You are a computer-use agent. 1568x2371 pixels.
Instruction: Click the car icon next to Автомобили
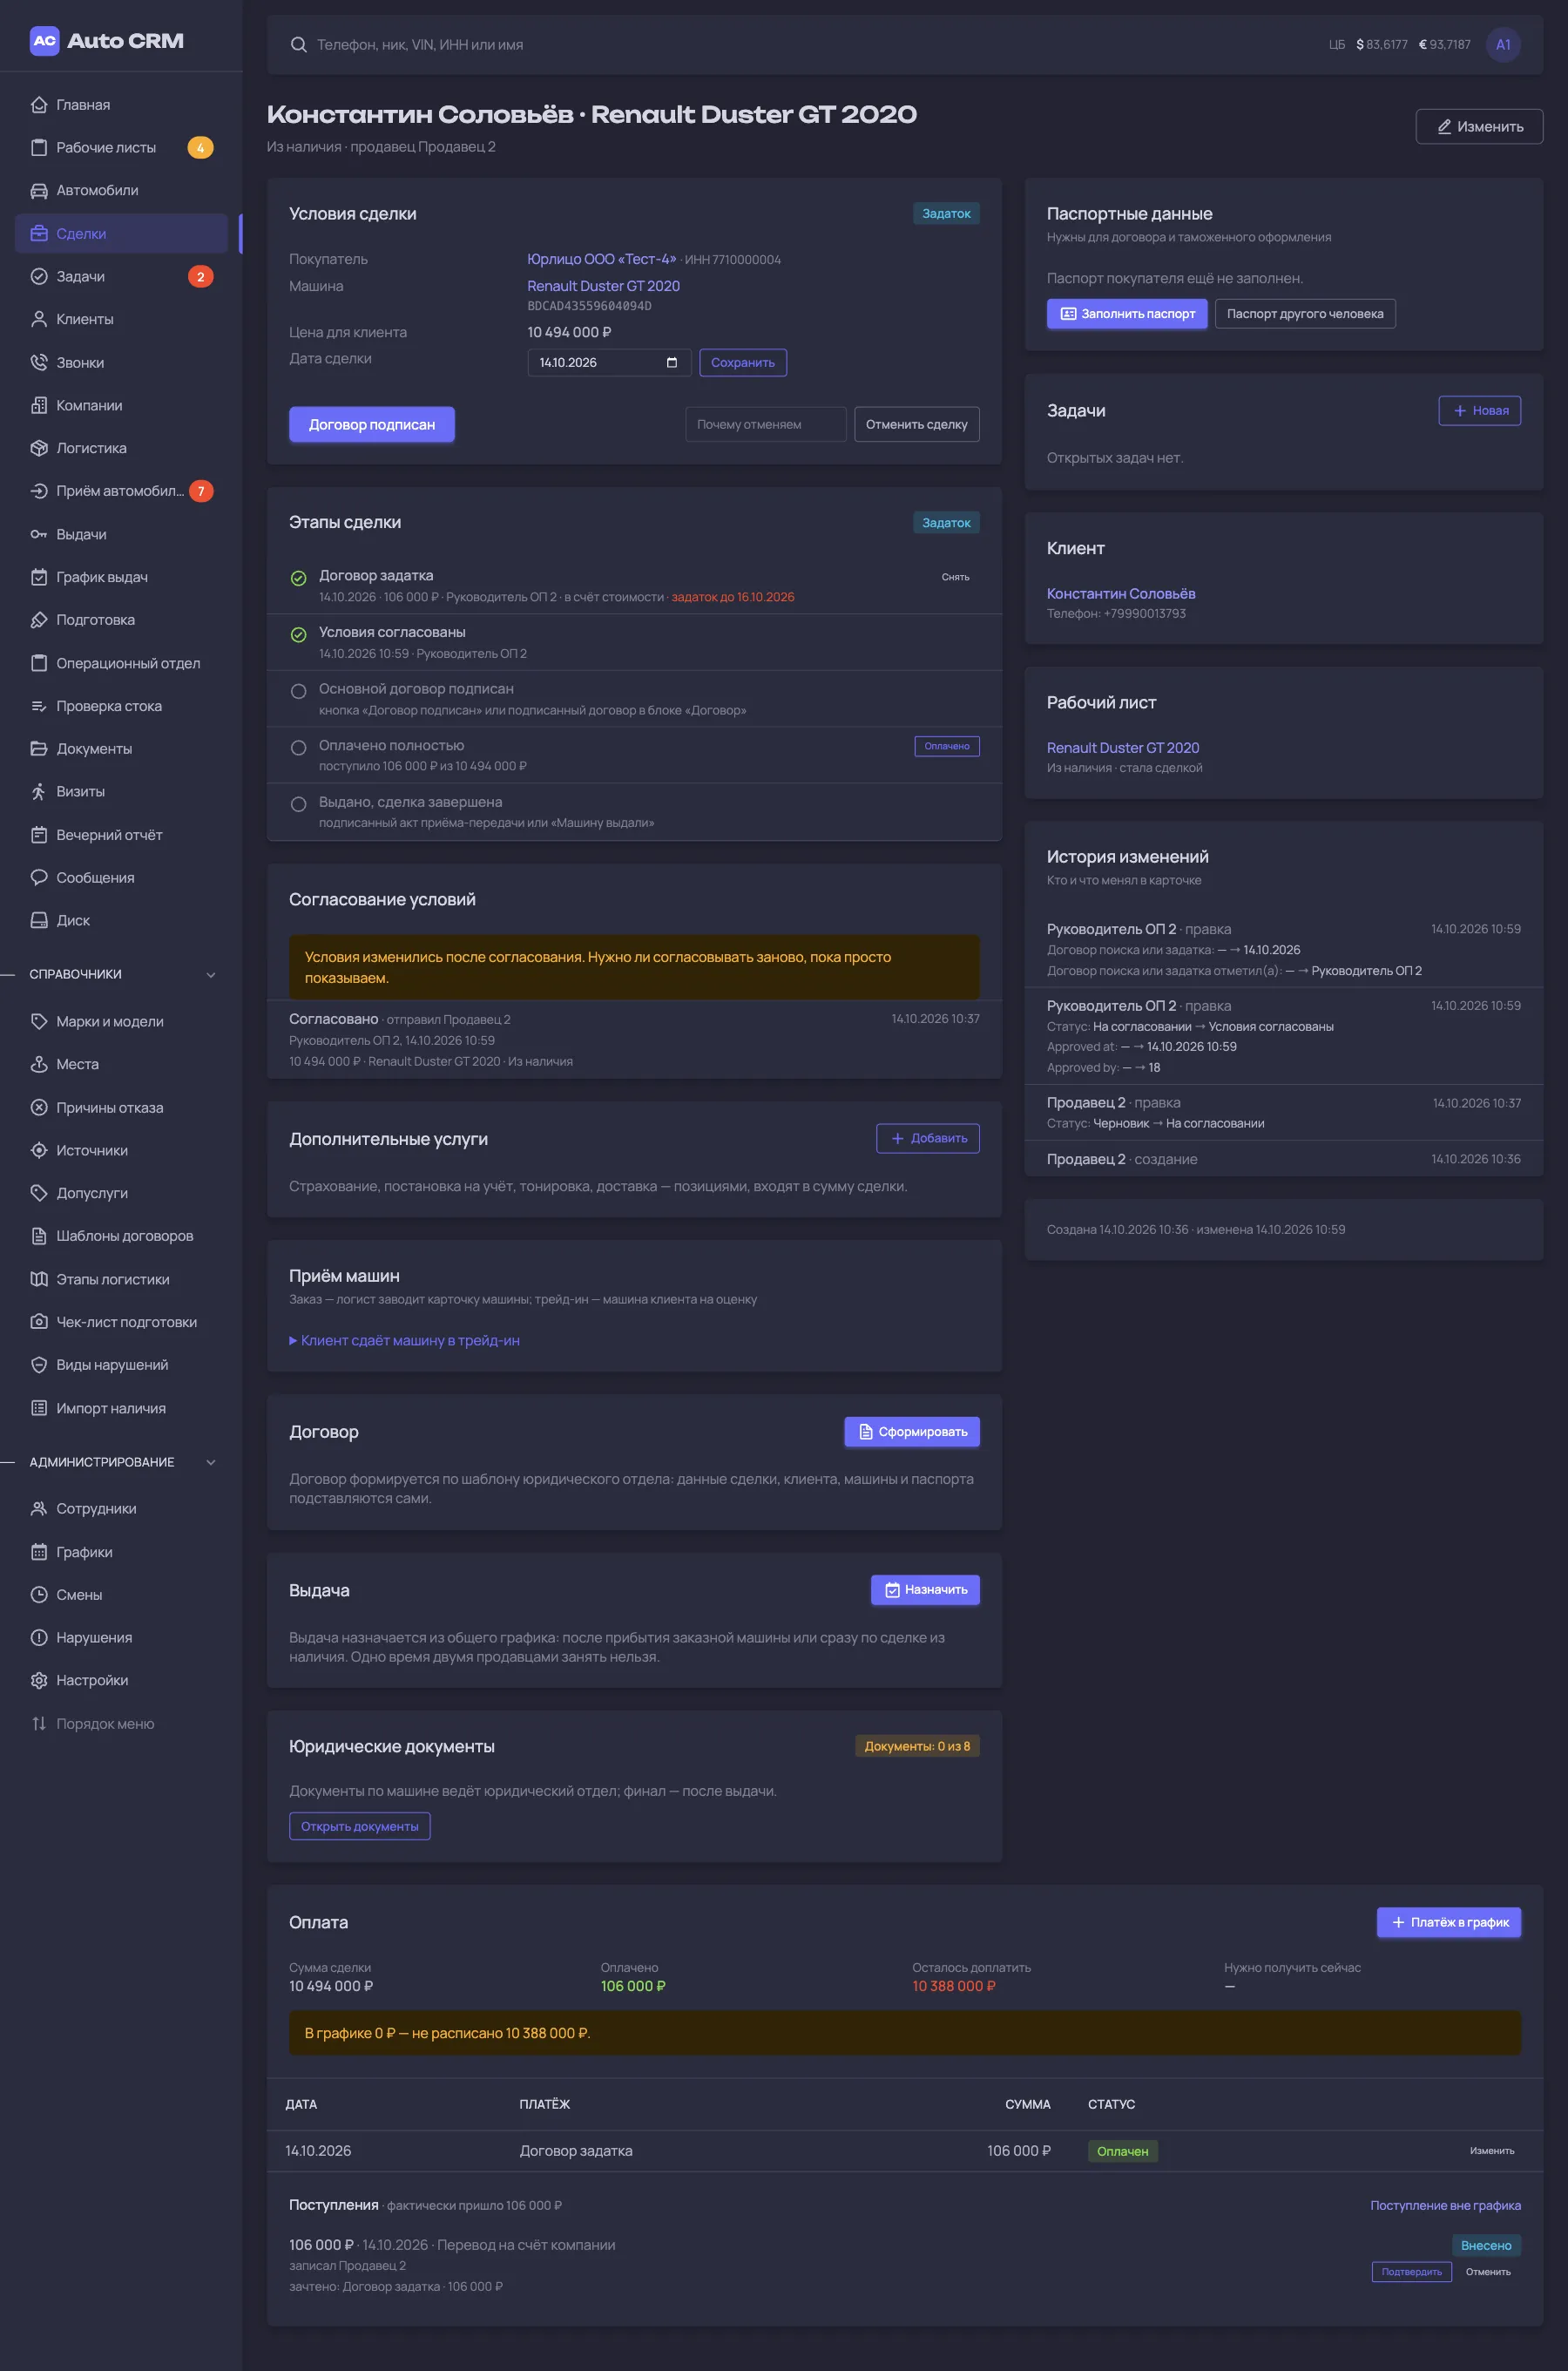click(39, 190)
